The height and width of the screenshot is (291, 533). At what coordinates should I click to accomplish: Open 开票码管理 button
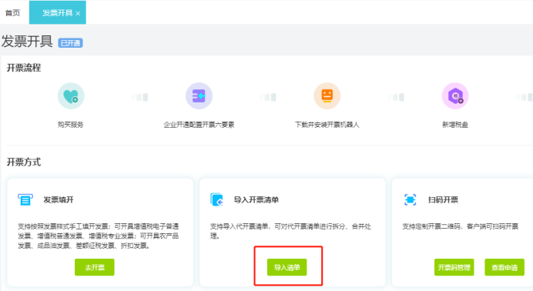454,267
